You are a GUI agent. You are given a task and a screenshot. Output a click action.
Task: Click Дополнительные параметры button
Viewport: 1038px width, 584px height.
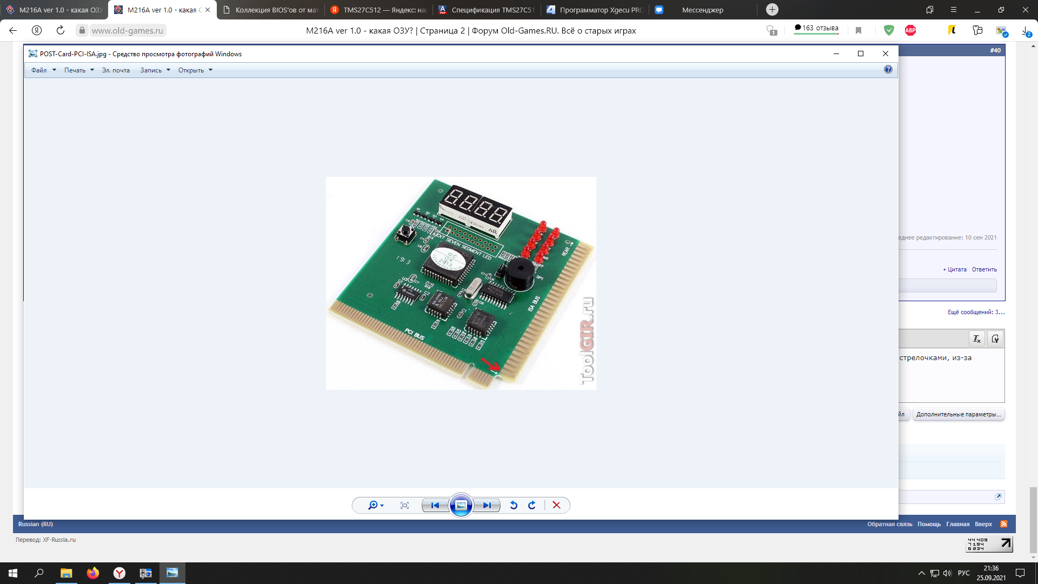958,414
